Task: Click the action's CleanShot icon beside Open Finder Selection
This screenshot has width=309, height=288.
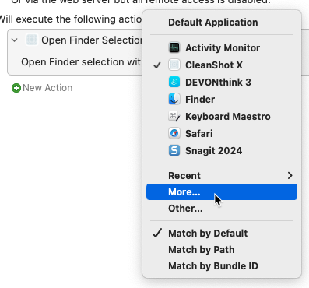Action: pos(32,40)
